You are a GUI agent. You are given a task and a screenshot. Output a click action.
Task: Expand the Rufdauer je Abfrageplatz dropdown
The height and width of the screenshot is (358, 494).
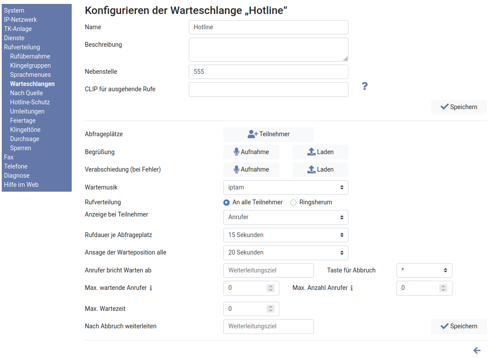pyautogui.click(x=285, y=235)
